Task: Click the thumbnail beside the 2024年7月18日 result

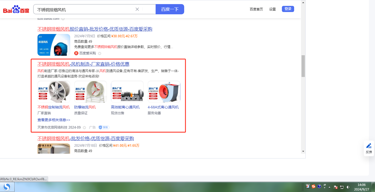Action: point(54,149)
